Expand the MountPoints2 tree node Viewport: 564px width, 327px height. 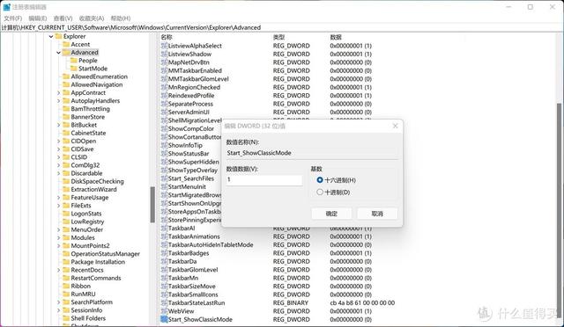(x=58, y=246)
